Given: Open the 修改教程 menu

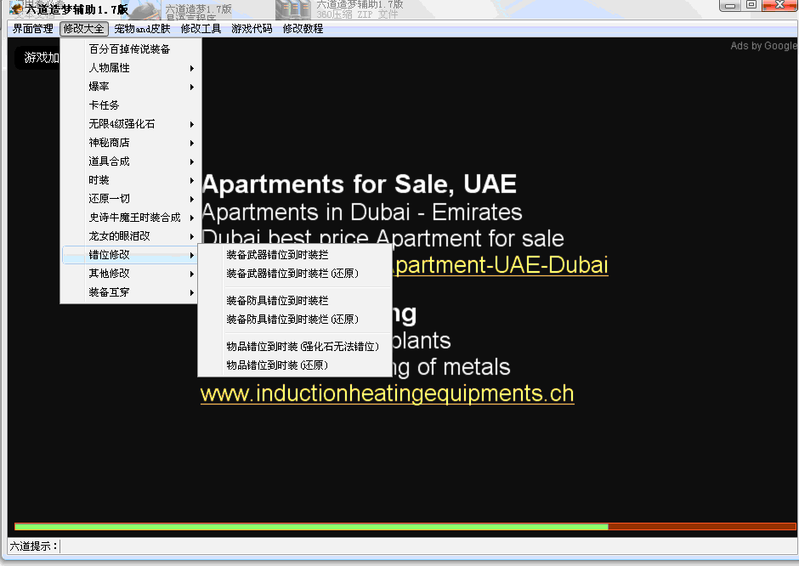Looking at the screenshot, I should [303, 29].
